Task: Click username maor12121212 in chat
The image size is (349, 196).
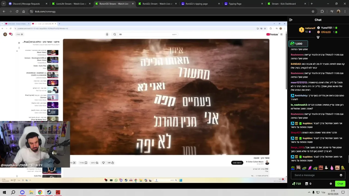Action: pyautogui.click(x=299, y=82)
